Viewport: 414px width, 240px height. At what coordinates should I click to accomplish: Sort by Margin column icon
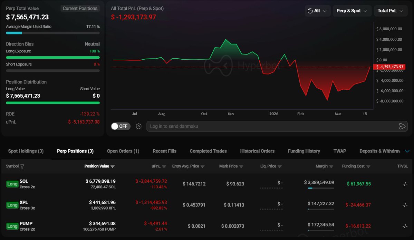point(331,166)
